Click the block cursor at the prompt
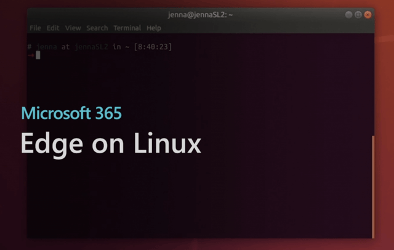Viewport: 394px width, 250px height. click(38, 55)
